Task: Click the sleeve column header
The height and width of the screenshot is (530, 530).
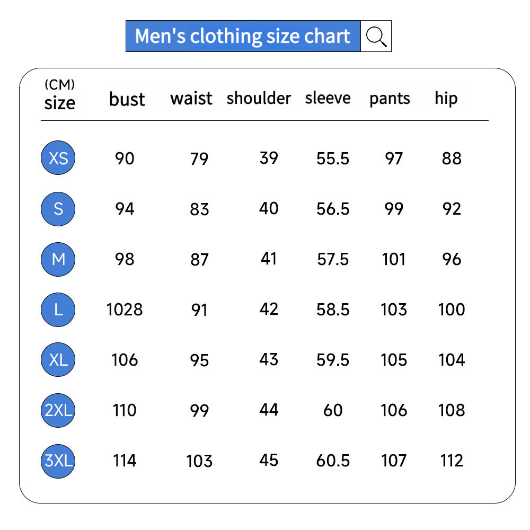Action: (x=328, y=98)
